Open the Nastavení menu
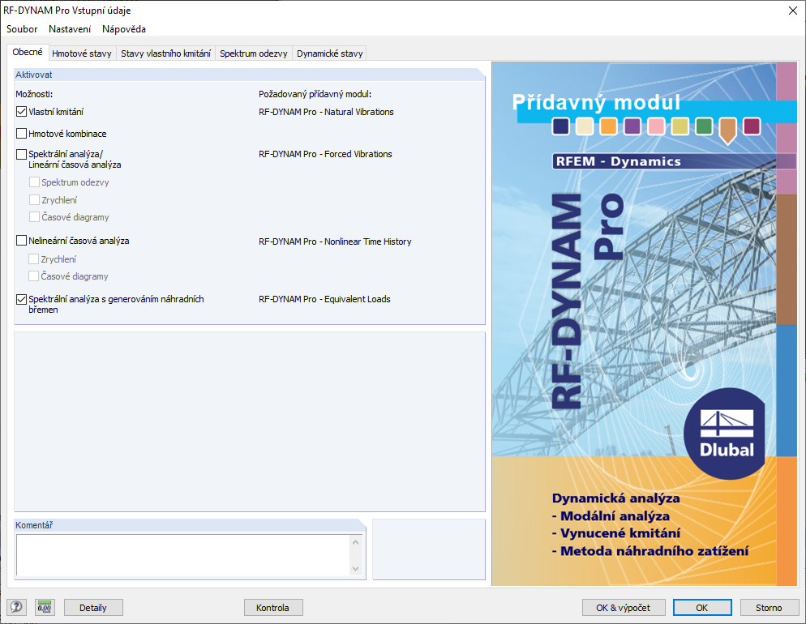 [70, 28]
